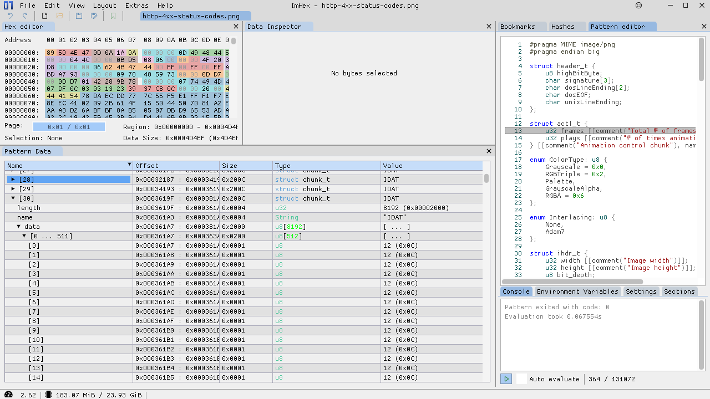Expand chunk entry [29] in Pattern Data
This screenshot has width=710, height=399.
[x=13, y=189]
